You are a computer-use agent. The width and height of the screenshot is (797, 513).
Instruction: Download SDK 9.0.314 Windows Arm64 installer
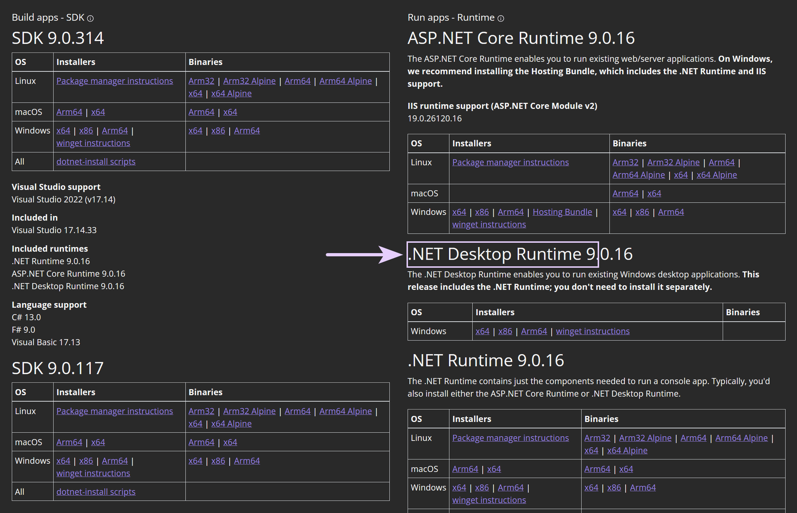coord(115,131)
